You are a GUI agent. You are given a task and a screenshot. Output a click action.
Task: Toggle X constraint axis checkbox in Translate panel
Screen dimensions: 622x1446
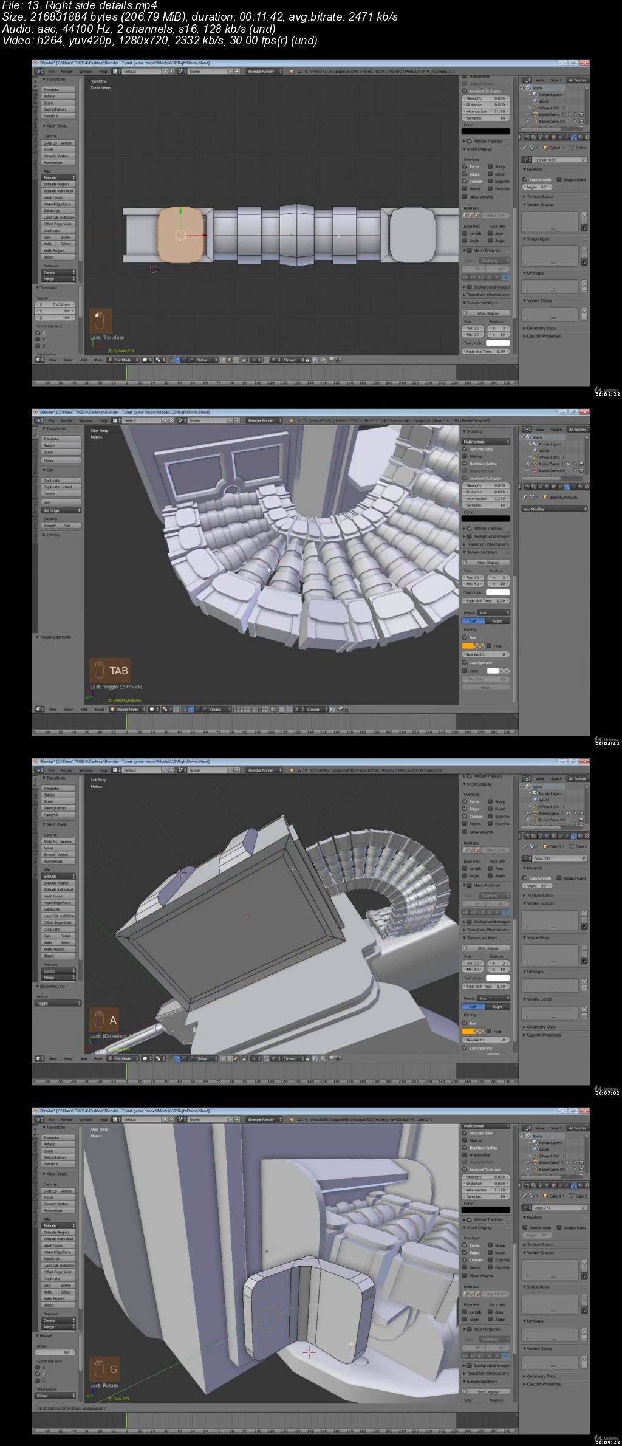[38, 332]
